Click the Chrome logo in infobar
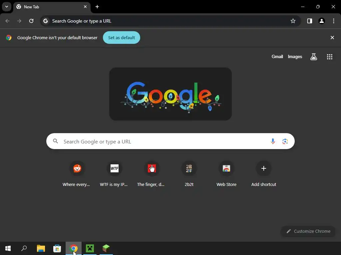Image resolution: width=341 pixels, height=255 pixels. (x=9, y=38)
